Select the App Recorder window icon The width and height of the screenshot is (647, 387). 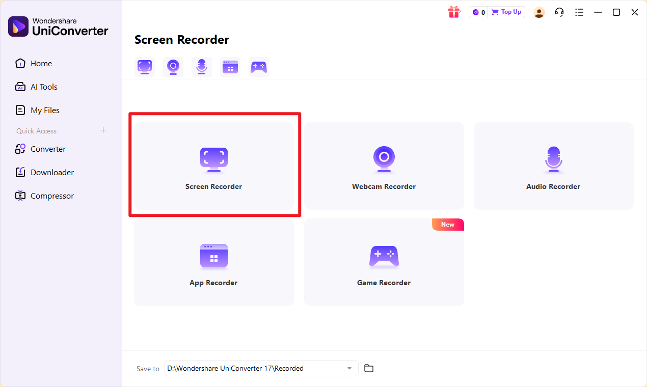(x=230, y=67)
